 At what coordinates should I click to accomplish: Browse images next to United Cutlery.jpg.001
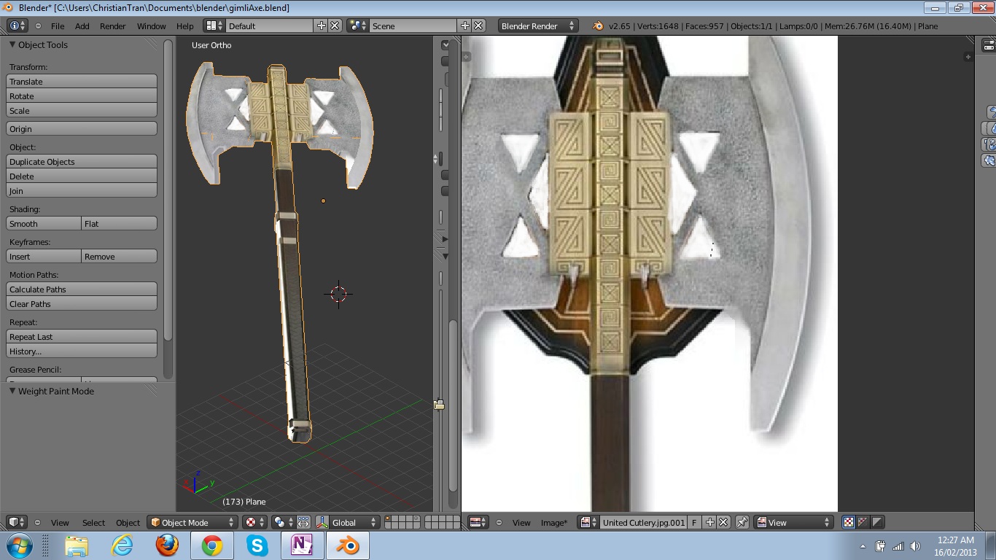(x=588, y=522)
